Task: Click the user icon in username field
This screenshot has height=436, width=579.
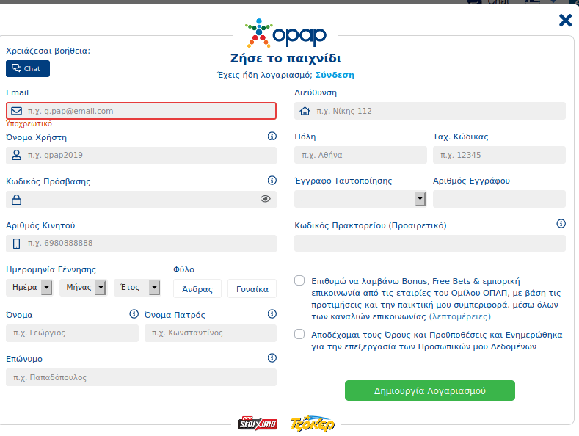Action: (17, 155)
